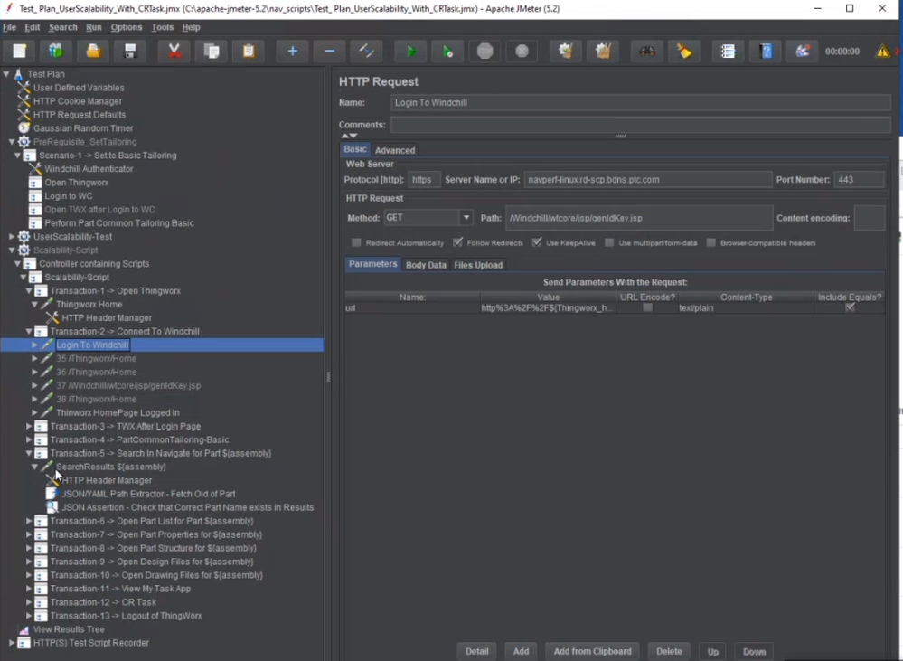Screen dimensions: 903x661
Task: Click the Comments input field
Action: (x=640, y=125)
